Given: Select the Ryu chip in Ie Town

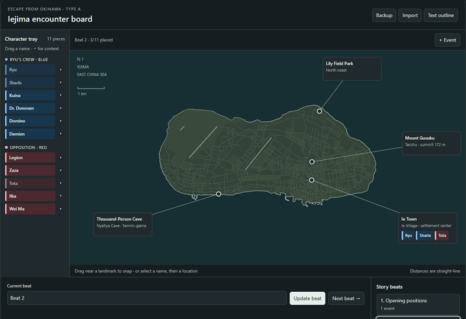Looking at the screenshot, I should [408, 236].
